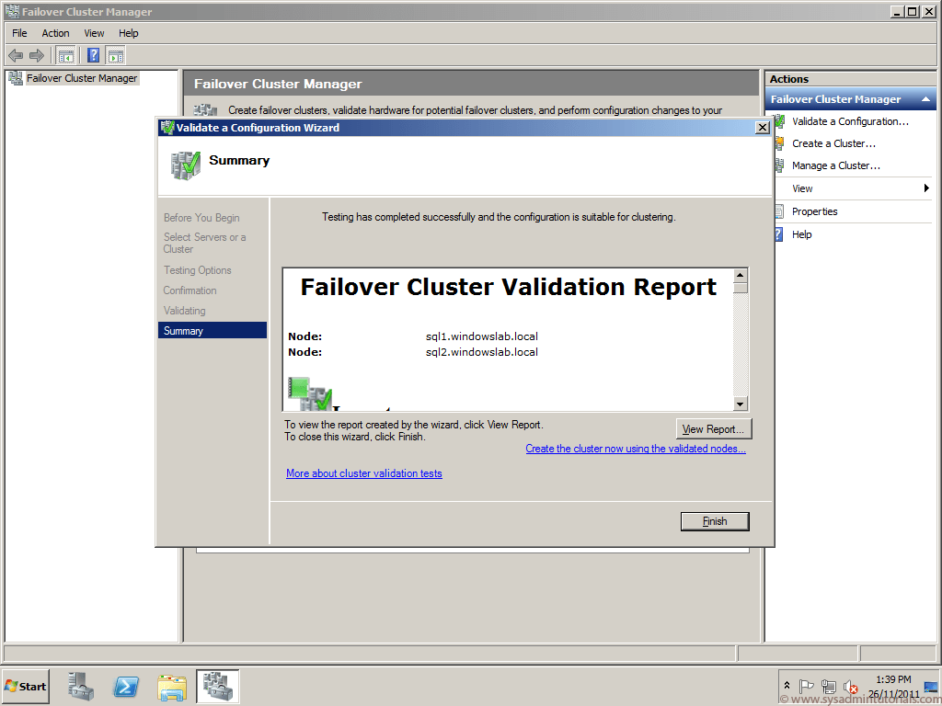Open Help using the blue question mark toolbar icon
This screenshot has height=706, width=942.
point(93,55)
